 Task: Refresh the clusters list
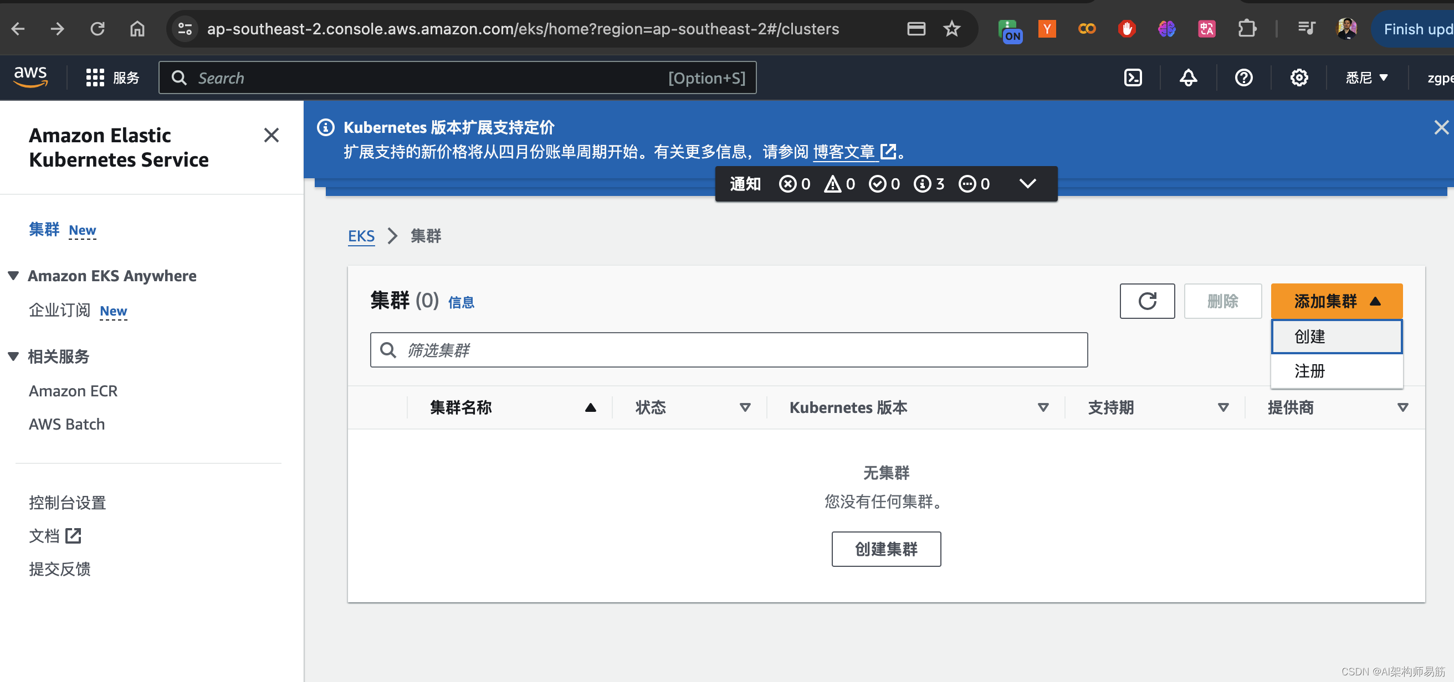click(x=1147, y=301)
